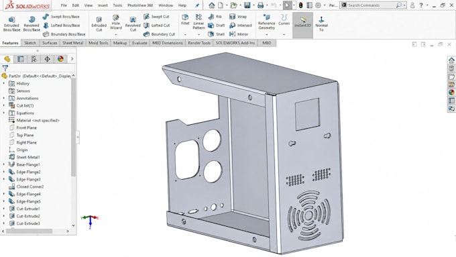
Task: Open the Curves tool
Action: pos(284,19)
